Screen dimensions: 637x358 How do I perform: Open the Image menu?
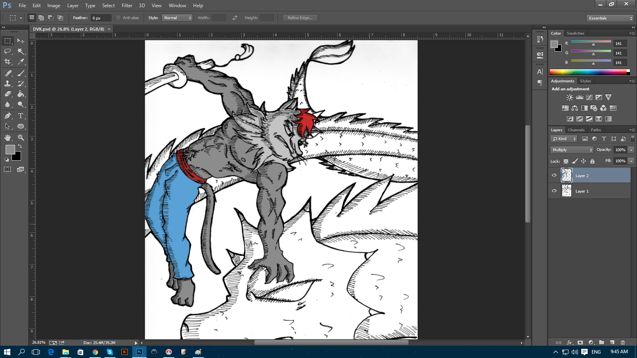(x=54, y=6)
